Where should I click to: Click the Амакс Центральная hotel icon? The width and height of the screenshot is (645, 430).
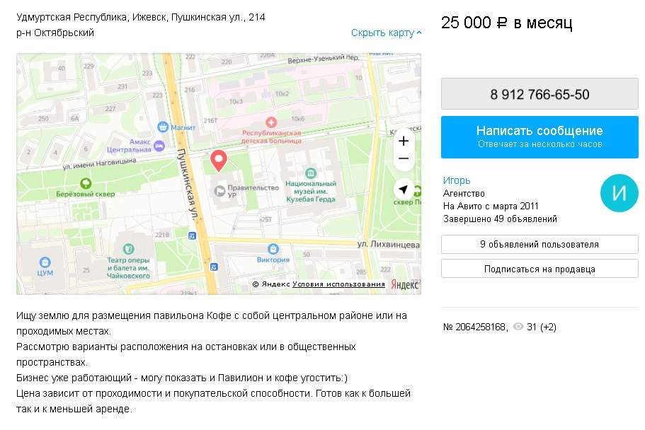(x=159, y=145)
